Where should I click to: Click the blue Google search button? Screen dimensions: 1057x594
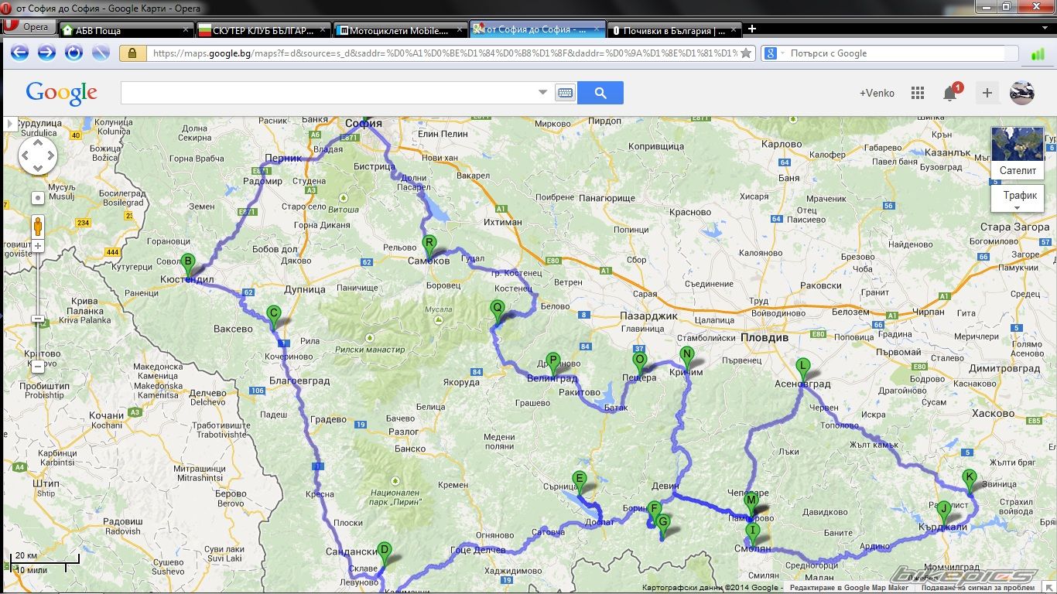tap(600, 93)
